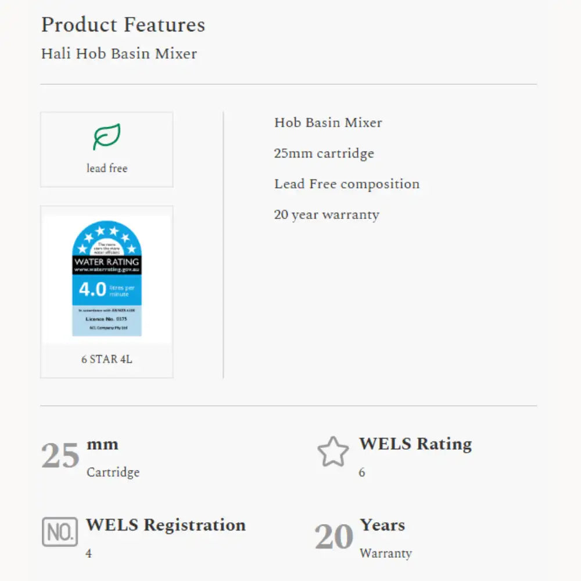Click the "Hob Basin Mixer" feature line
The width and height of the screenshot is (581, 581).
pyautogui.click(x=328, y=123)
